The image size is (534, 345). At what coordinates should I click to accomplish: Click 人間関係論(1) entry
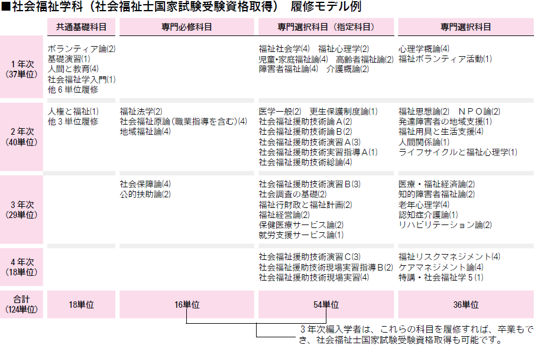point(423,142)
